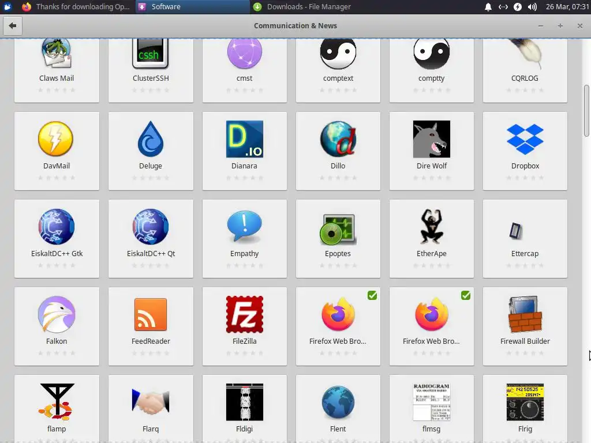Open the flamp app icon

click(x=57, y=402)
